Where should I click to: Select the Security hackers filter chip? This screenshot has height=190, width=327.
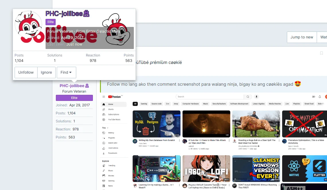point(219,104)
